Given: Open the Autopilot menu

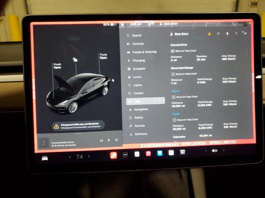Looking at the screenshot, I should 137,69.
